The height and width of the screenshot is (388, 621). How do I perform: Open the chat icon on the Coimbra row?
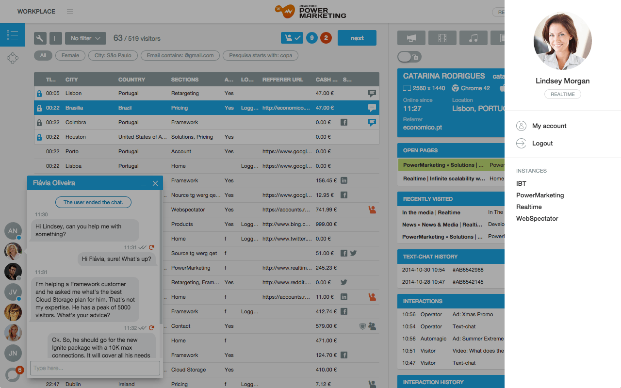(372, 122)
